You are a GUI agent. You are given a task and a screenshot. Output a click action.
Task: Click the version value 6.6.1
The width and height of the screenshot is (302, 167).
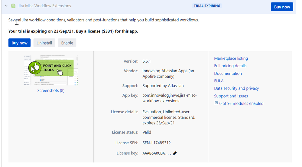point(147,61)
